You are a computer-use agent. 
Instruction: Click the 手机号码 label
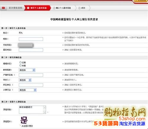(8, 45)
